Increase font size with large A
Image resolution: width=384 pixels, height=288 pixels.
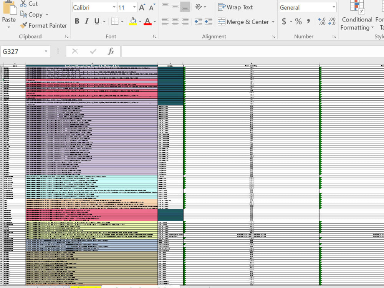[142, 7]
